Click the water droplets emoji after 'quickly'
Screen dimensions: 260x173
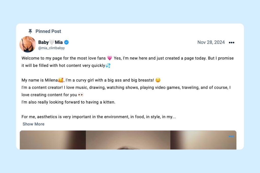click(x=108, y=65)
